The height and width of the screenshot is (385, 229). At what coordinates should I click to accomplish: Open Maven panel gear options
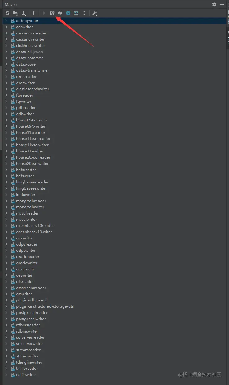214,4
